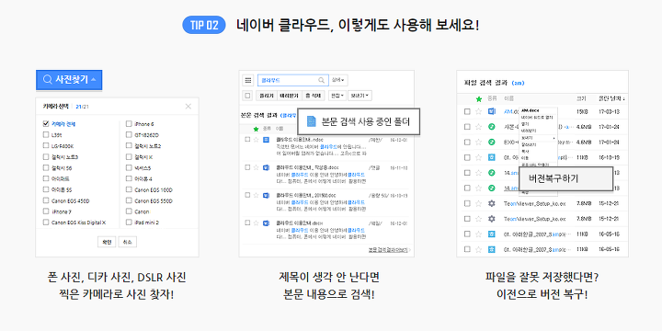Screen dimensions: 662x331
Task: Check the iPad mini 2 checkbox
Action: click(129, 223)
